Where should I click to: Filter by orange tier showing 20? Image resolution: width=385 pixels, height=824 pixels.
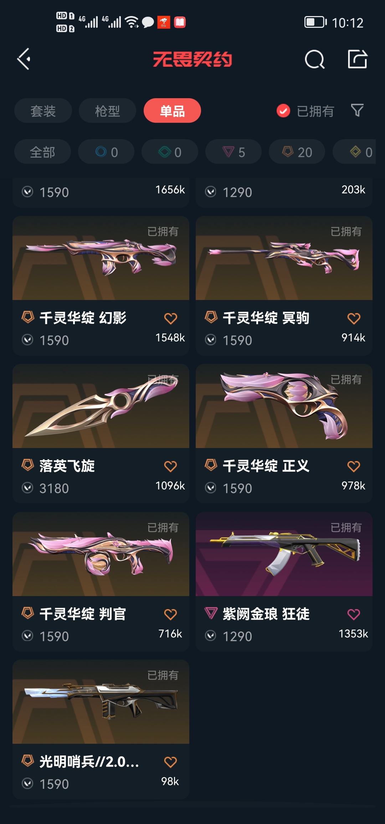click(297, 152)
